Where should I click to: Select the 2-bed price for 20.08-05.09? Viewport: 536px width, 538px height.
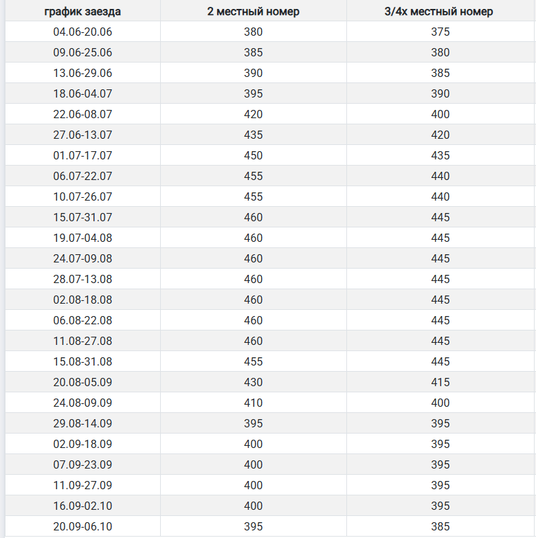click(253, 382)
